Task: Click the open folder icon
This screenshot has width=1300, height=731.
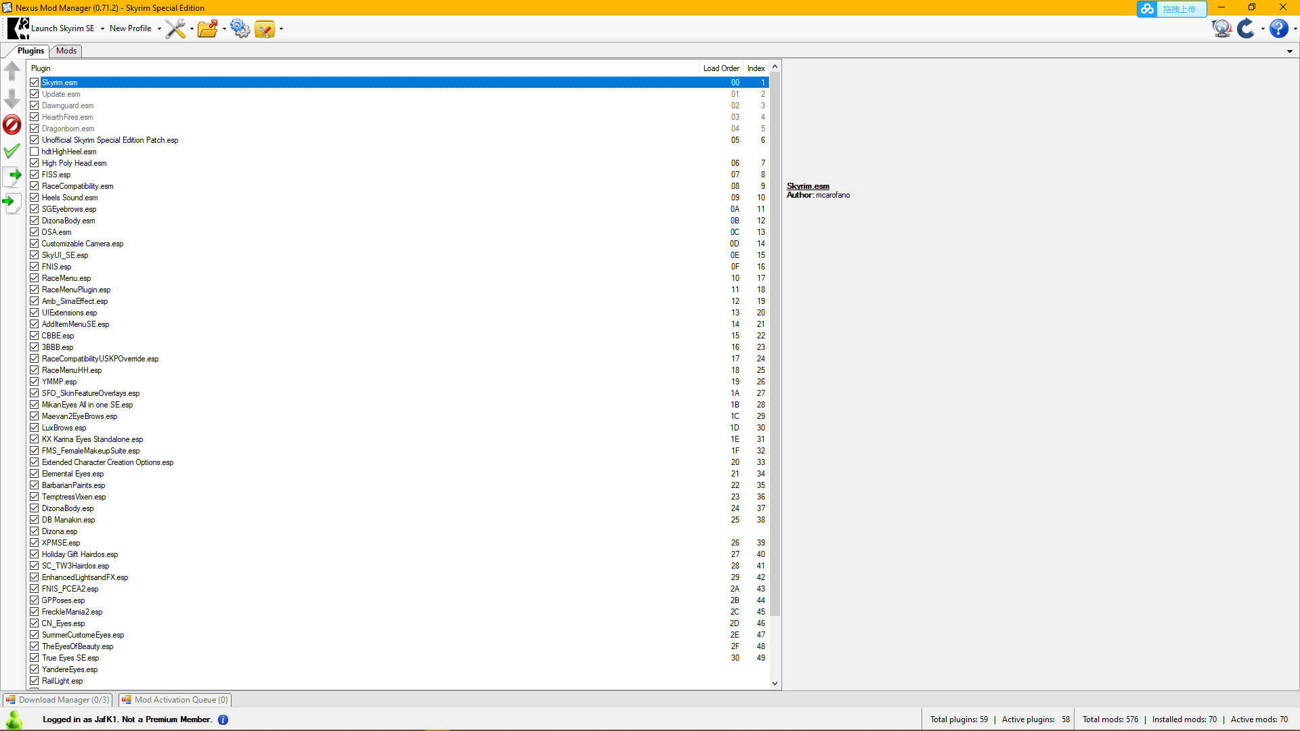Action: coord(208,28)
